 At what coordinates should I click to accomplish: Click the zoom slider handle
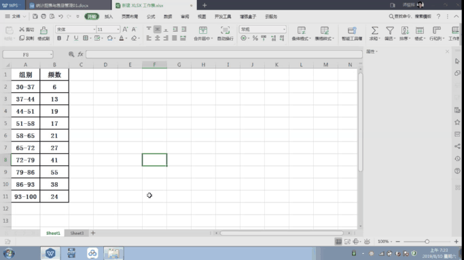pos(427,242)
